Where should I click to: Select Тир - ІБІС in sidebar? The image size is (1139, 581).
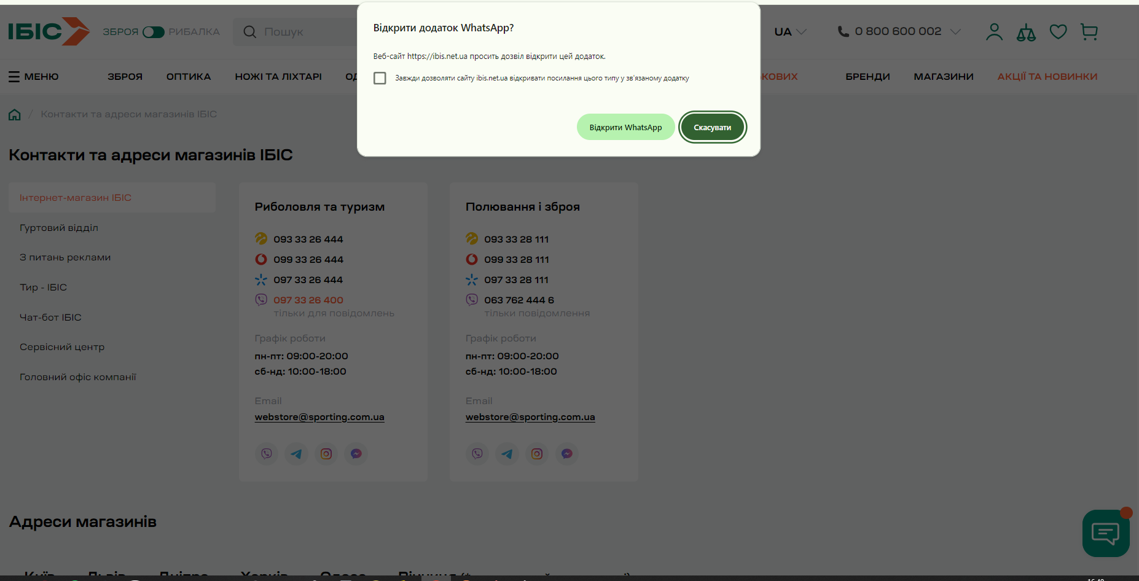point(43,287)
